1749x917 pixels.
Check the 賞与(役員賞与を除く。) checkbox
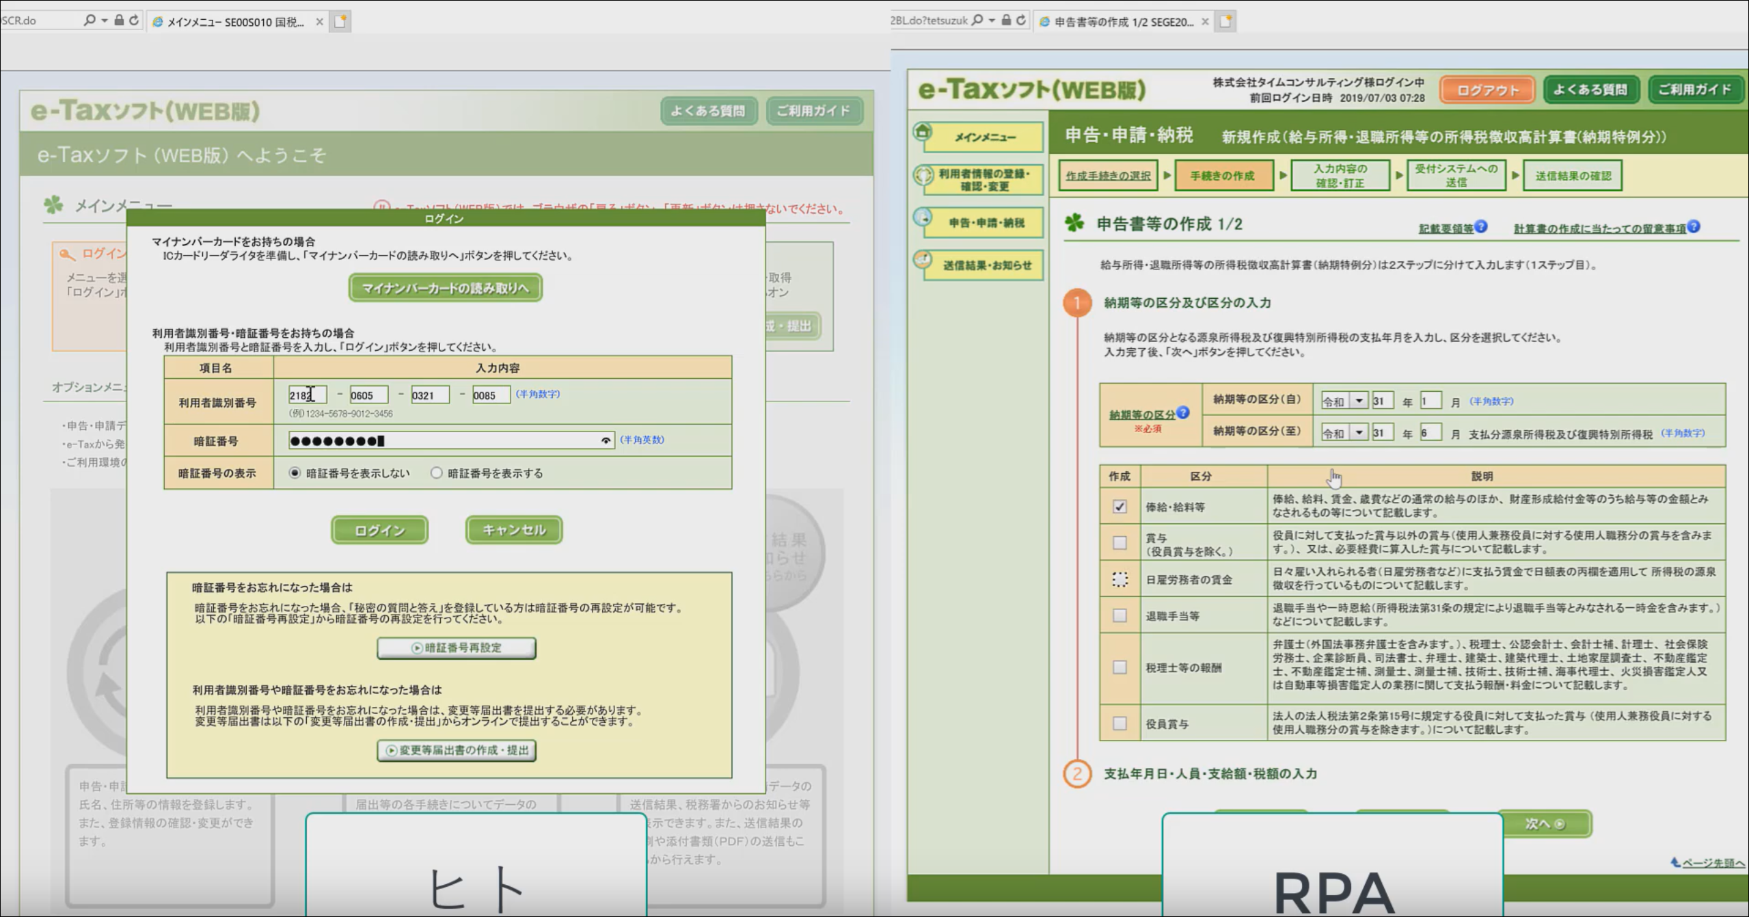(1120, 543)
